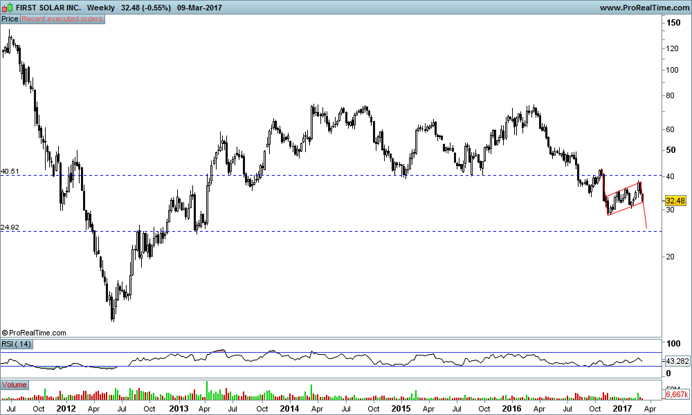Click the 120 price axis label
Screen dimensions: 692x415
tap(673, 48)
